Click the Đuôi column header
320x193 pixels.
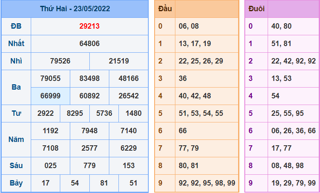point(256,9)
